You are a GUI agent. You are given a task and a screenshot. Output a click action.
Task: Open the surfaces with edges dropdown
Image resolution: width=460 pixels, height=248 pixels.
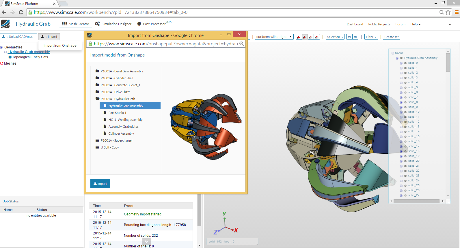pyautogui.click(x=274, y=37)
